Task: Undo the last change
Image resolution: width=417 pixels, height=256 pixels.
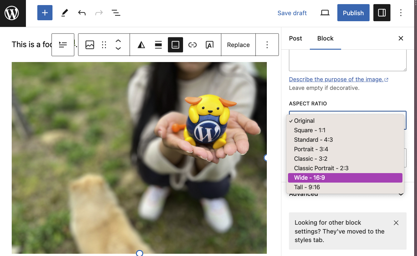Action: coord(82,13)
